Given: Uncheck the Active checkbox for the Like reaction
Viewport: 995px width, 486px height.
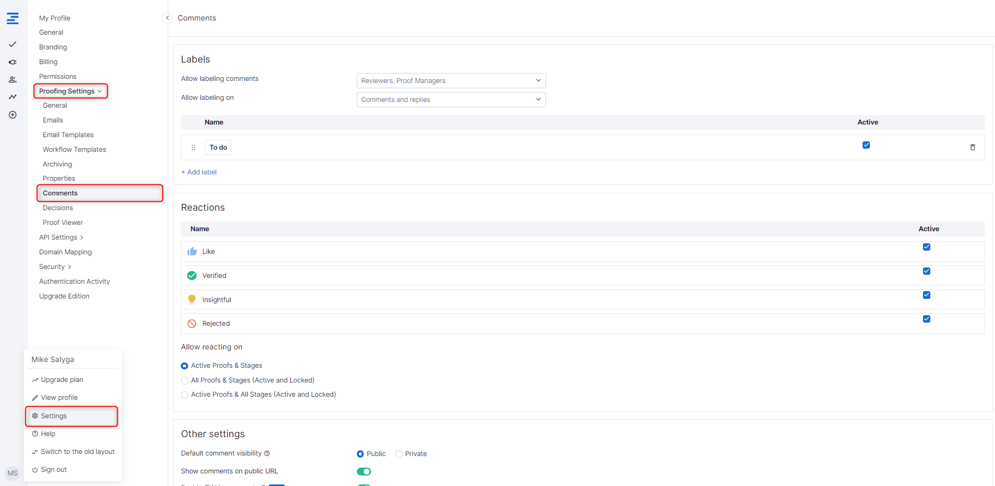Looking at the screenshot, I should pos(926,247).
